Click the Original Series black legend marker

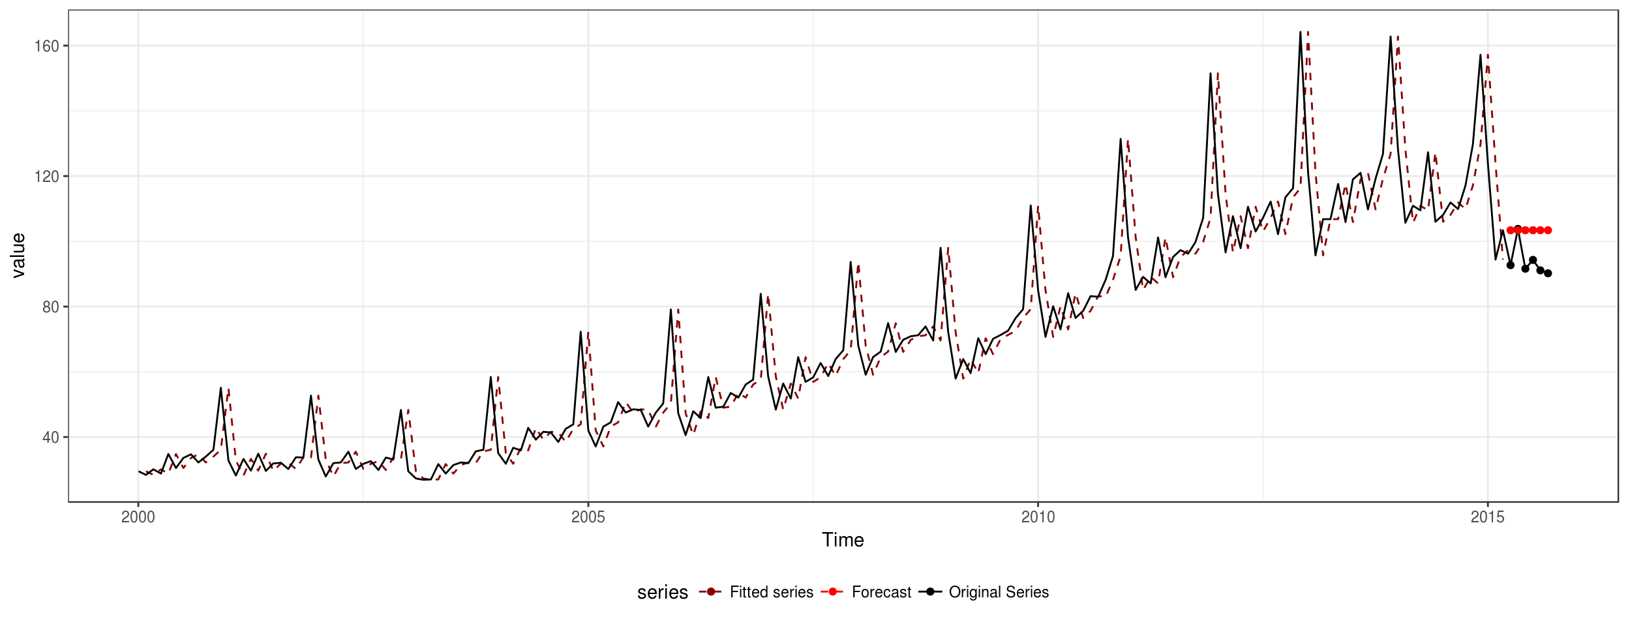929,592
